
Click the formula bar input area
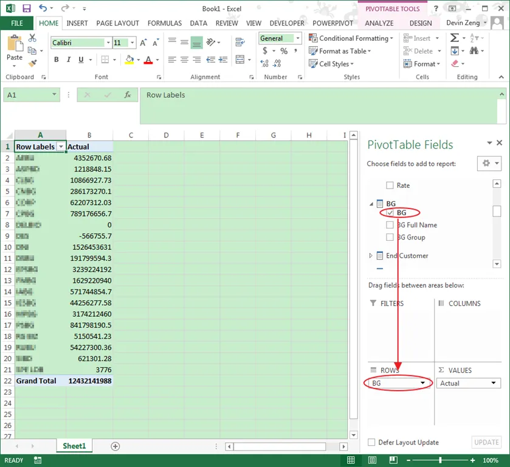pyautogui.click(x=319, y=106)
